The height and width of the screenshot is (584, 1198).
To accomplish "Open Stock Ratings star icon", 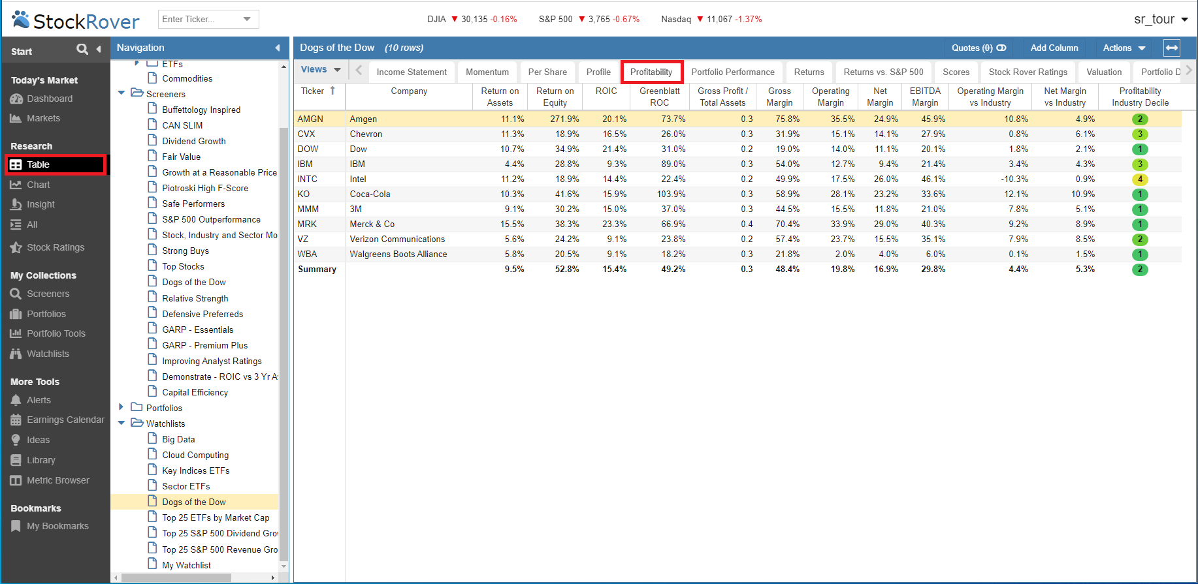I will (16, 247).
